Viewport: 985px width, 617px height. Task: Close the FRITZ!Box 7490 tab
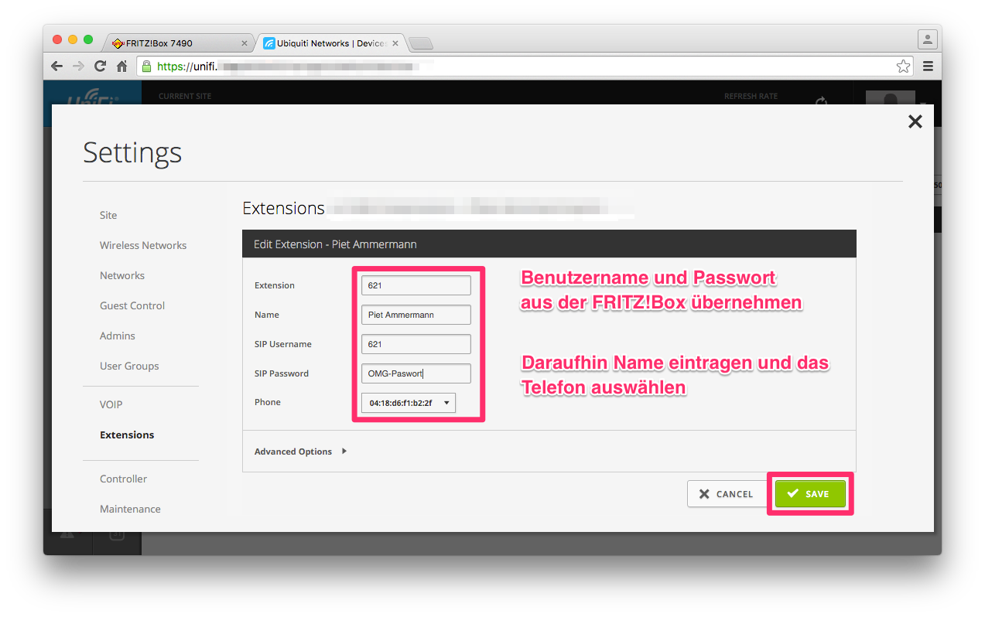245,43
